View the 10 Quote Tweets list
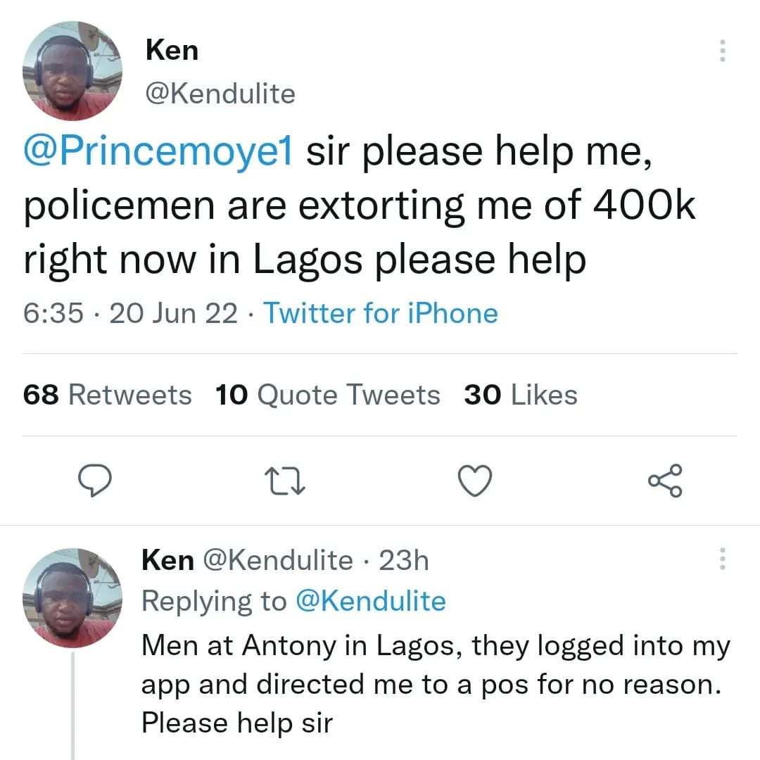The width and height of the screenshot is (760, 760). pos(328,395)
